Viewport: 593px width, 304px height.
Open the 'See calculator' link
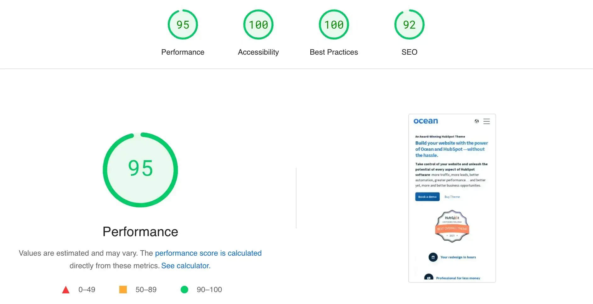[x=185, y=266]
